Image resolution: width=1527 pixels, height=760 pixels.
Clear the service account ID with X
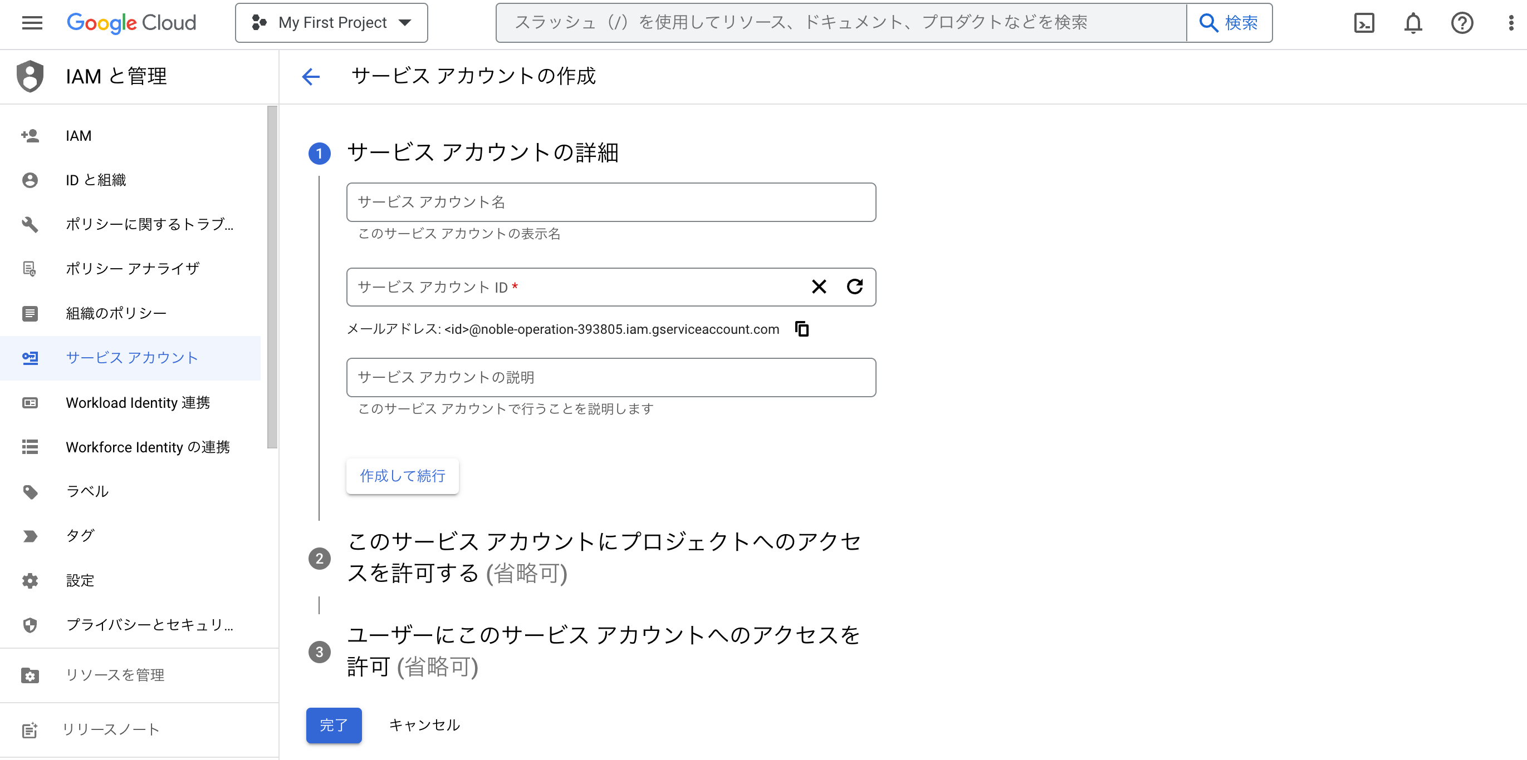(819, 287)
